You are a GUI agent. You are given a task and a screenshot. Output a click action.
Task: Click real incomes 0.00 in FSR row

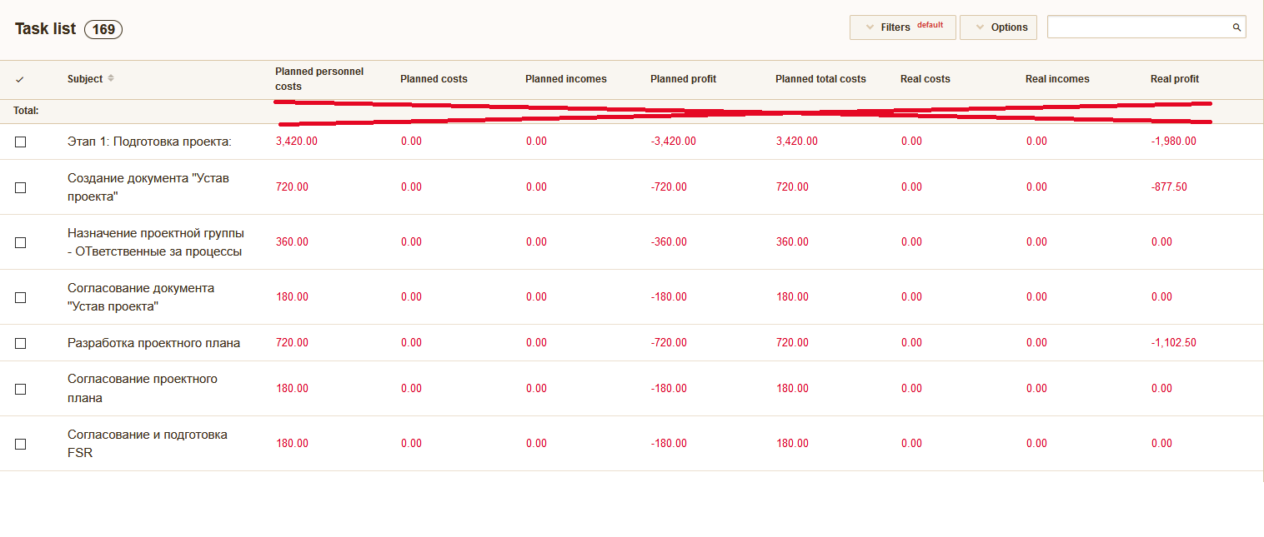(x=1036, y=444)
